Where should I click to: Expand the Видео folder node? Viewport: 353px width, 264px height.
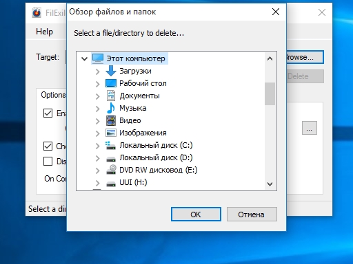click(x=98, y=121)
